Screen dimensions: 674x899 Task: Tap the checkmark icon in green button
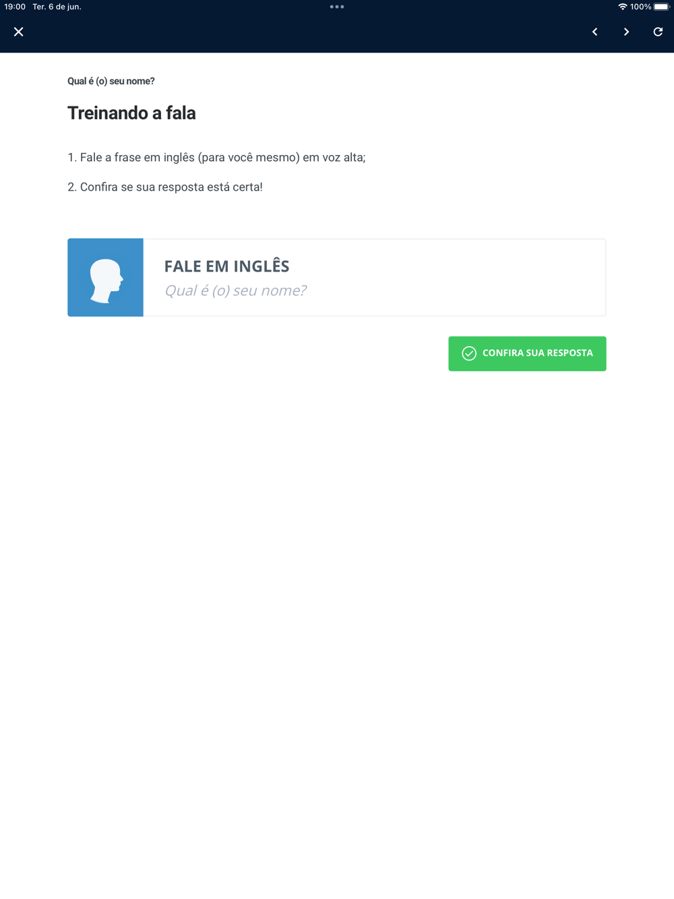point(469,353)
